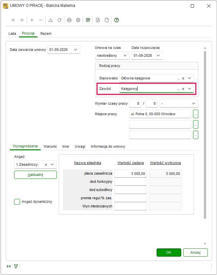Open print using printer icon

click(69, 20)
